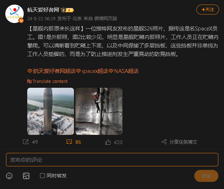Click Translate content link
The height and width of the screenshot is (189, 224).
coord(50,81)
